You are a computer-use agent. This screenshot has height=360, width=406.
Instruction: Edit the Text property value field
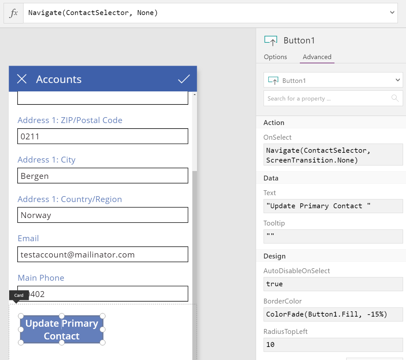click(333, 206)
